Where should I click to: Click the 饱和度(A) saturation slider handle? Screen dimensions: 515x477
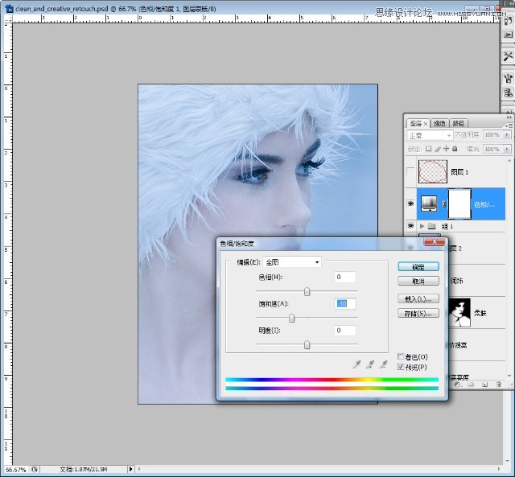[x=291, y=318]
